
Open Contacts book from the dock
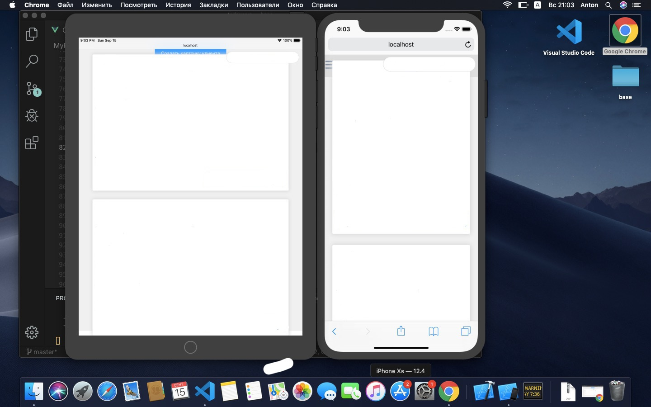pos(156,391)
